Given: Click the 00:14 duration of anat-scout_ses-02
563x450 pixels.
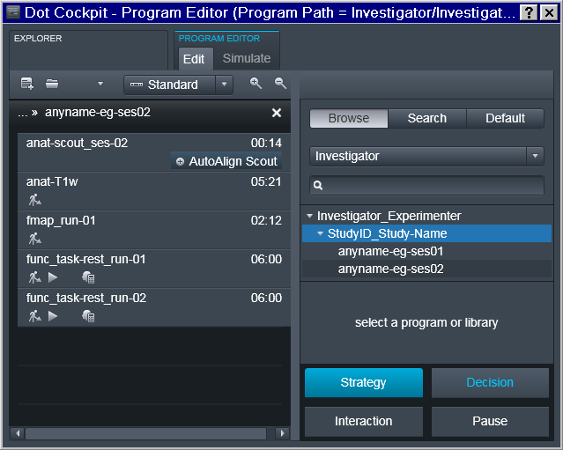Looking at the screenshot, I should (x=266, y=144).
